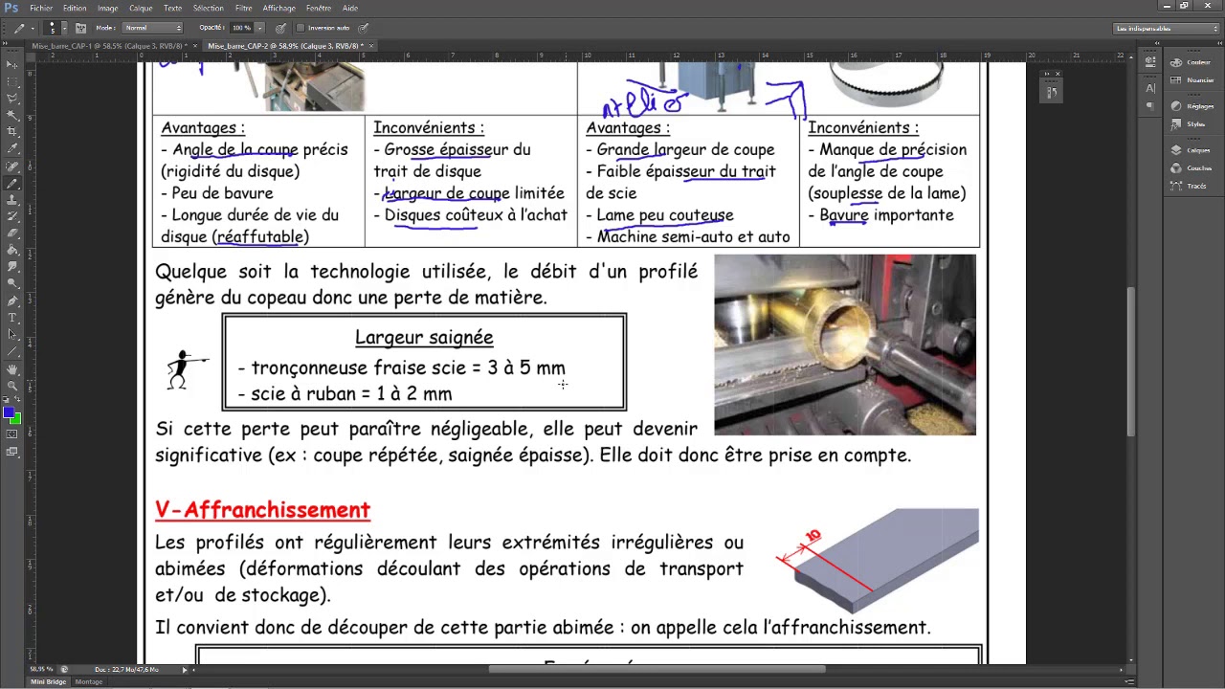1225x689 pixels.
Task: Click the green background color swatch
Action: pos(17,421)
